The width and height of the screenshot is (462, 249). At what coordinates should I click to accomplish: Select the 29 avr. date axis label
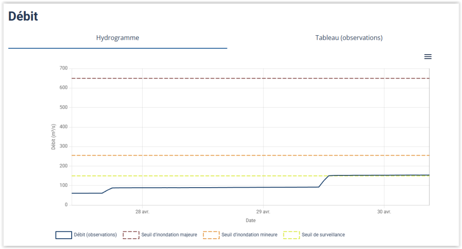(263, 212)
